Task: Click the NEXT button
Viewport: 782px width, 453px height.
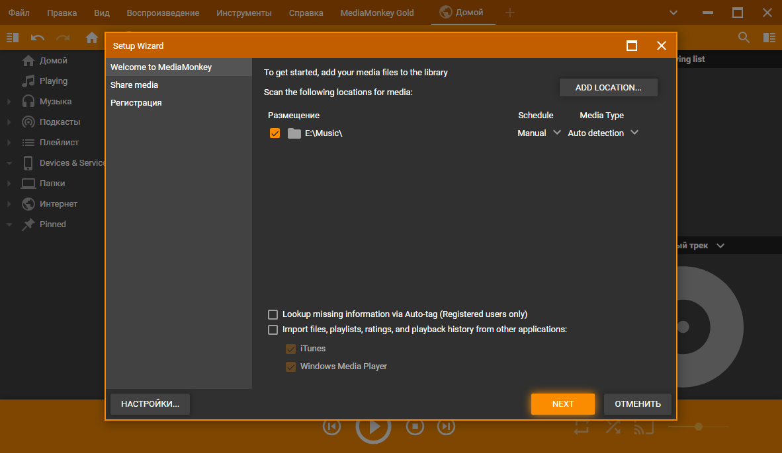Action: (x=562, y=404)
